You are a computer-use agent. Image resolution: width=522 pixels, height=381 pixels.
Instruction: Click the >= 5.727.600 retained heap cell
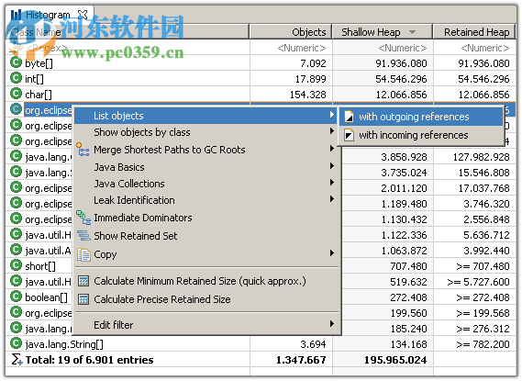478,282
